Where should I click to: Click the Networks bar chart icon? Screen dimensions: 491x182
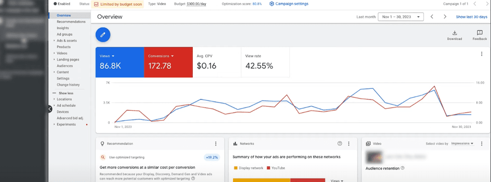pyautogui.click(x=235, y=144)
